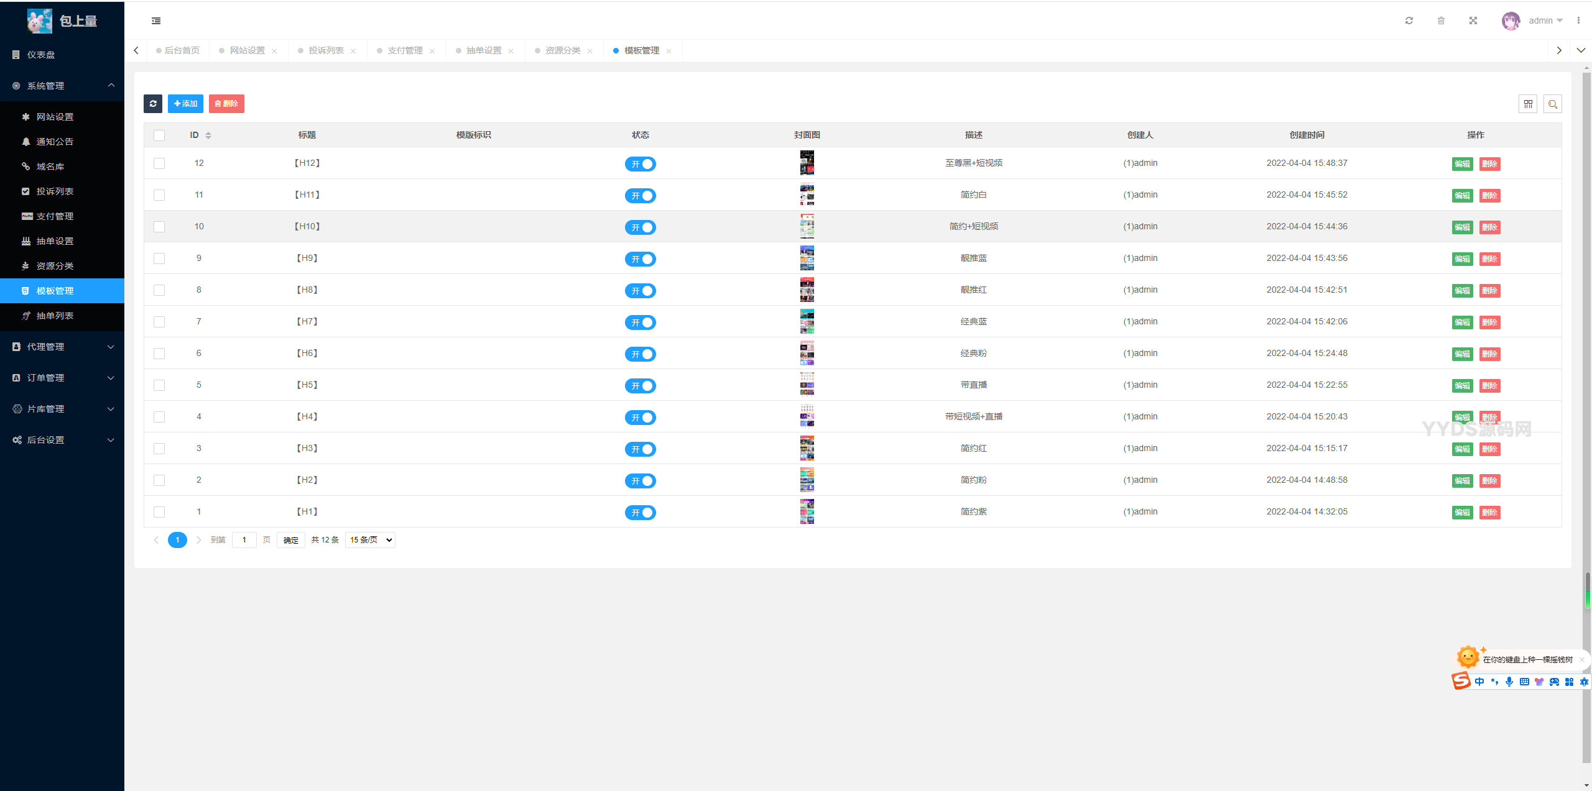Open the column filter grid icon
Image resolution: width=1592 pixels, height=791 pixels.
[x=1528, y=104]
